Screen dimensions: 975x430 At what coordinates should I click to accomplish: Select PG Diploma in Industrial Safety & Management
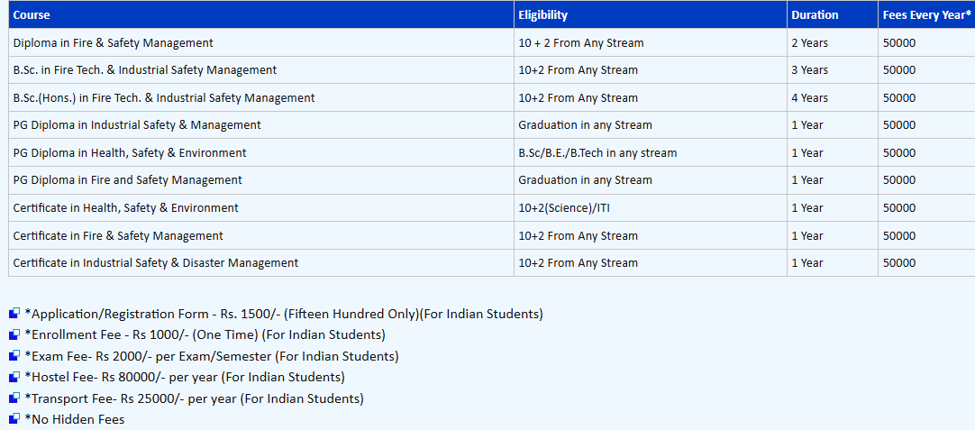[137, 124]
